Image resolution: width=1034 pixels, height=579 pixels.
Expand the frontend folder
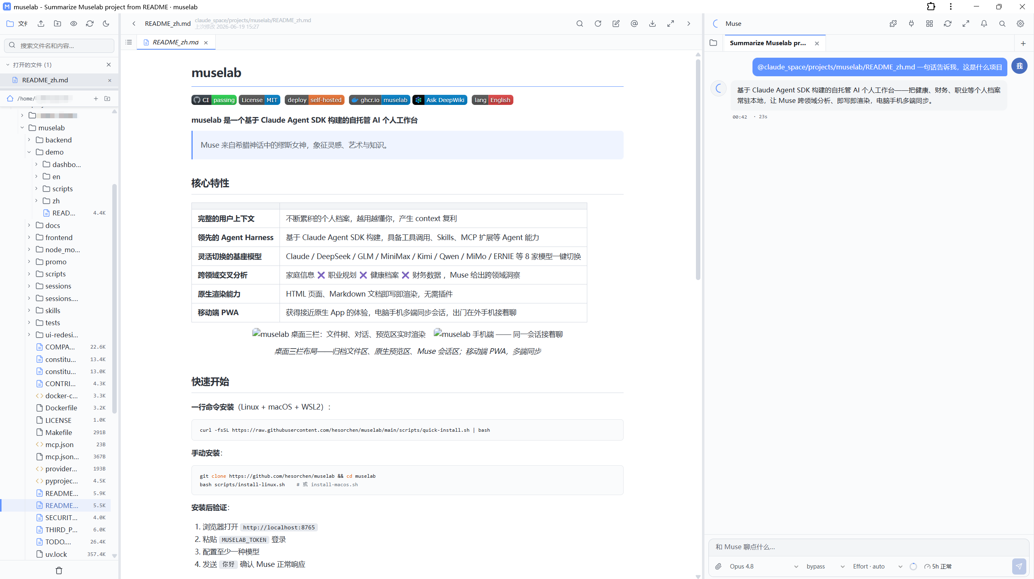point(29,237)
